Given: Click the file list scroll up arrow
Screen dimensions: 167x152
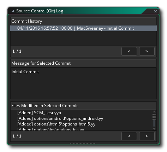Looking at the screenshot, I should click(154, 112).
